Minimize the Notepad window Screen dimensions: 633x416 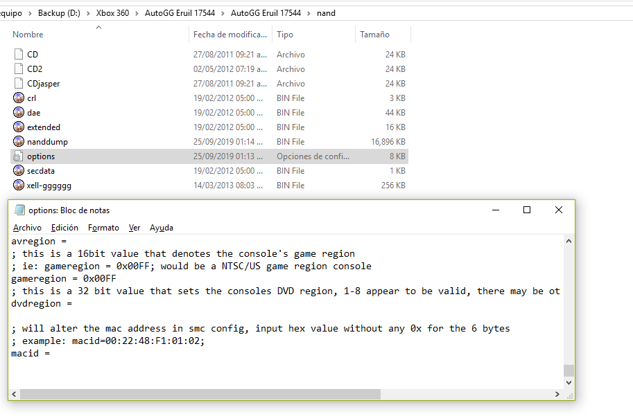(496, 210)
